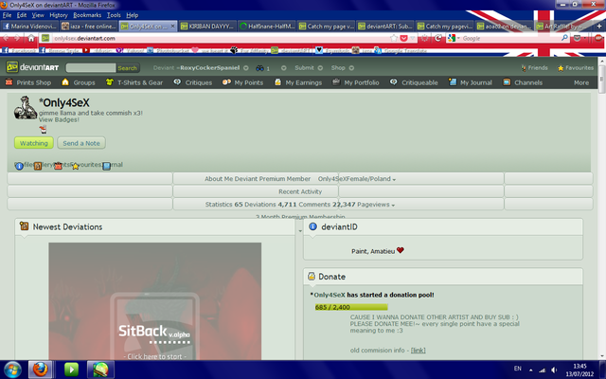Click the deviantART logo
Image resolution: width=606 pixels, height=379 pixels.
pos(32,67)
